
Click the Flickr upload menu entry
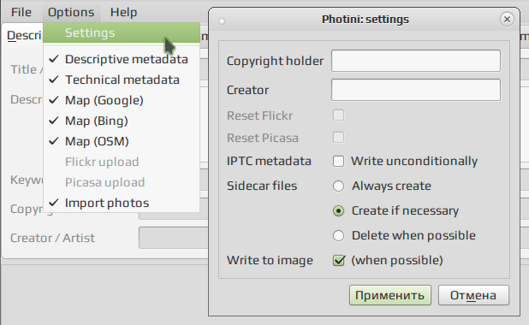[122, 162]
